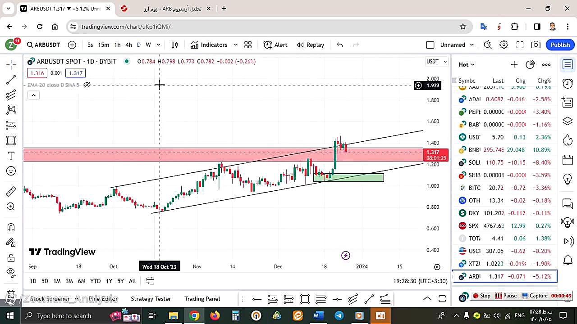Add a symbol to the watchlist

coord(514,64)
